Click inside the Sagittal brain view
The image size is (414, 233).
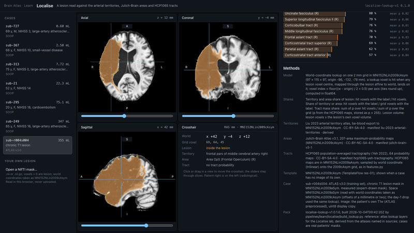click(127, 177)
